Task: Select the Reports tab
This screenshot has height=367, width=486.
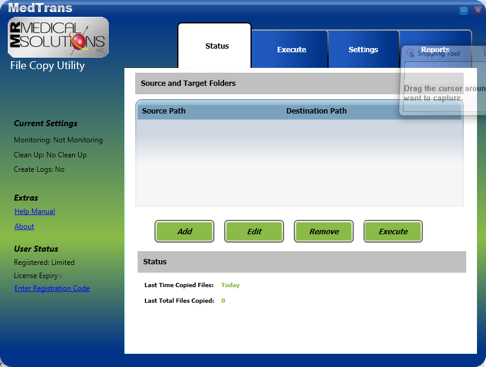Action: click(x=435, y=49)
